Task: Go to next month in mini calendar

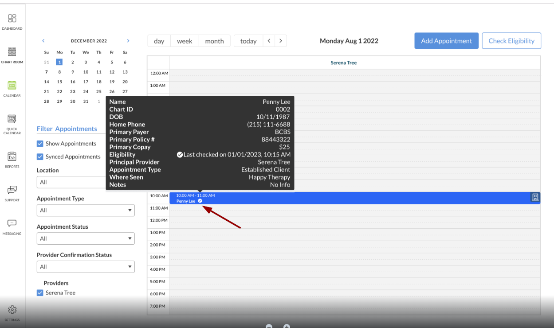Action: 128,41
